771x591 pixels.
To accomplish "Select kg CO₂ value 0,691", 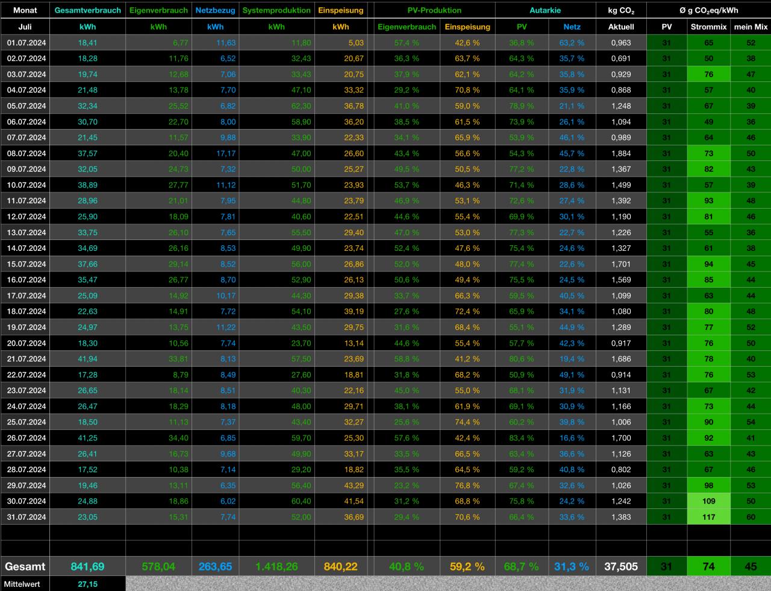I will 620,58.
